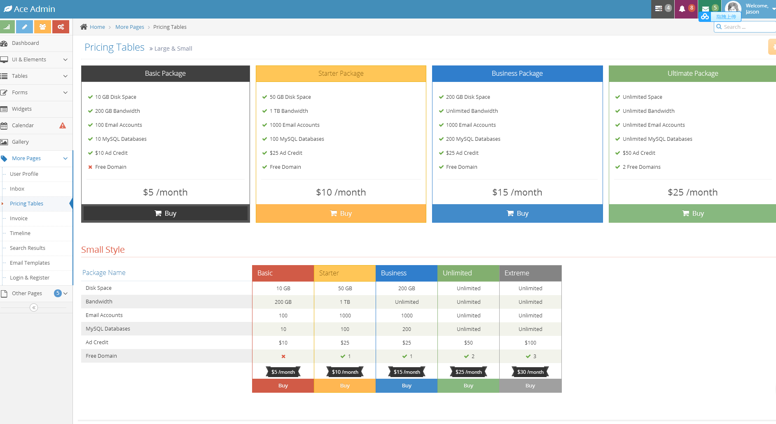This screenshot has height=424, width=776.
Task: Click the Dashboard gauge icon
Action: pyautogui.click(x=4, y=43)
